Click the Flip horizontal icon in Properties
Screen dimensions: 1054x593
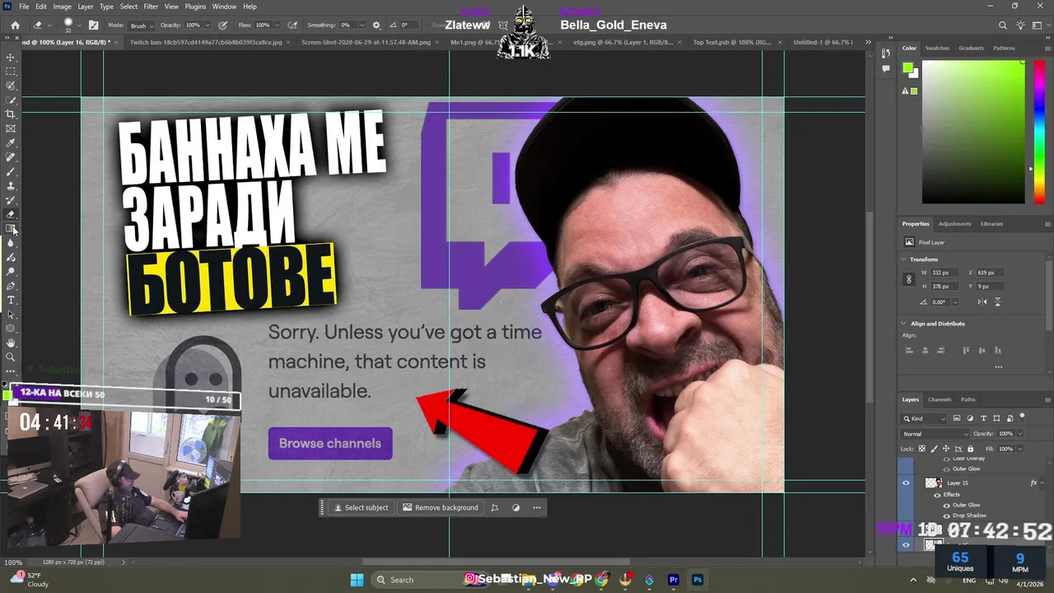982,301
